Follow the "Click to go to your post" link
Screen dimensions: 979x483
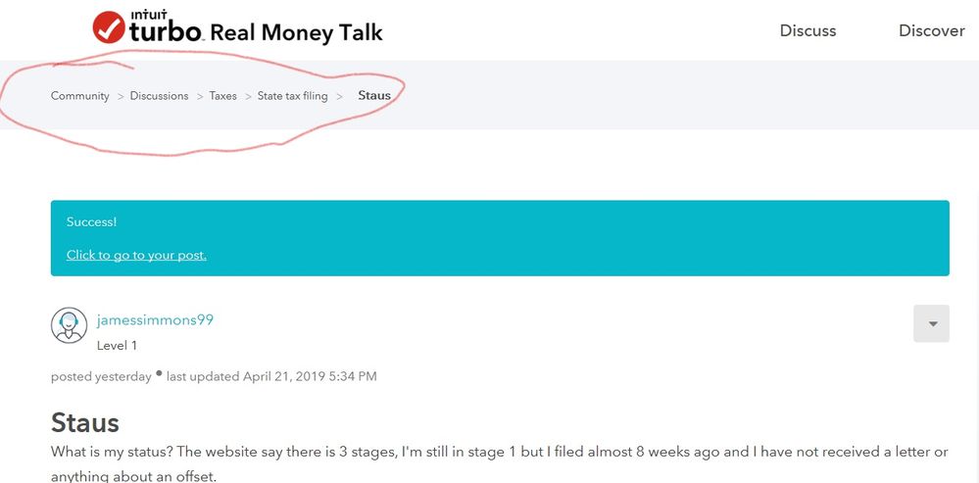point(136,255)
